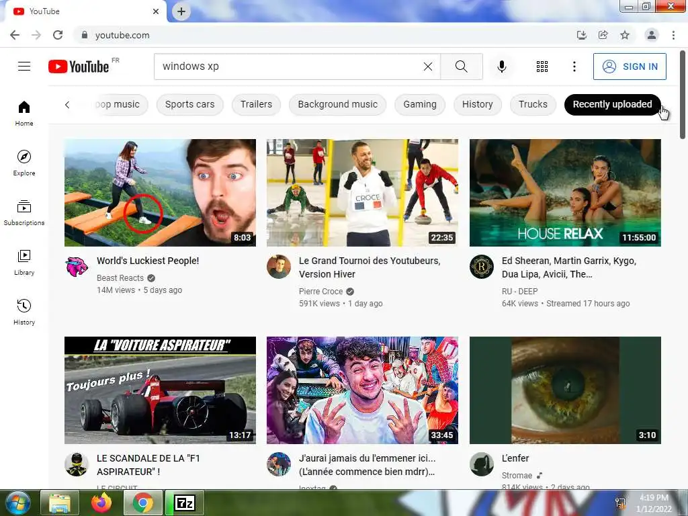The width and height of the screenshot is (688, 516).
Task: Reload the page with the refresh icon
Action: [58, 35]
